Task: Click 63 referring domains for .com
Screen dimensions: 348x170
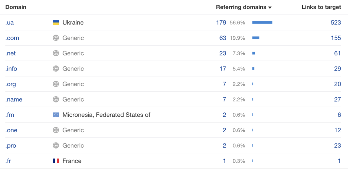Action: [x=223, y=38]
